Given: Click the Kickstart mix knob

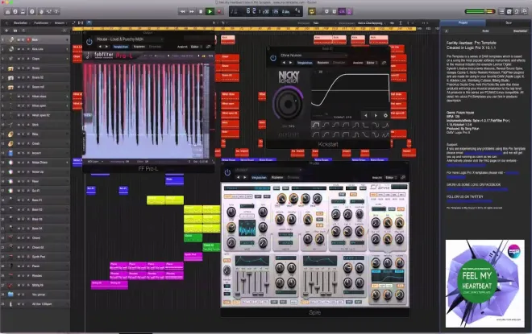Looking at the screenshot, I should [x=288, y=103].
